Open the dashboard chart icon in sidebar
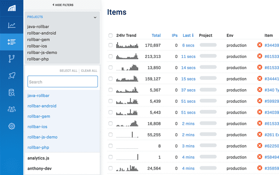The width and height of the screenshot is (279, 175). pyautogui.click(x=12, y=26)
